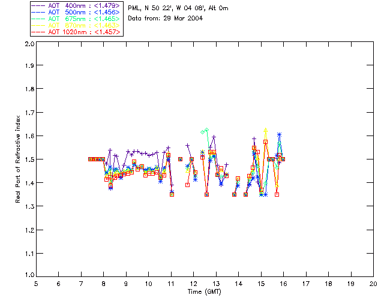Click the 16 x-axis tick label
Image resolution: width=384 pixels, height=307 pixels.
coord(284,284)
